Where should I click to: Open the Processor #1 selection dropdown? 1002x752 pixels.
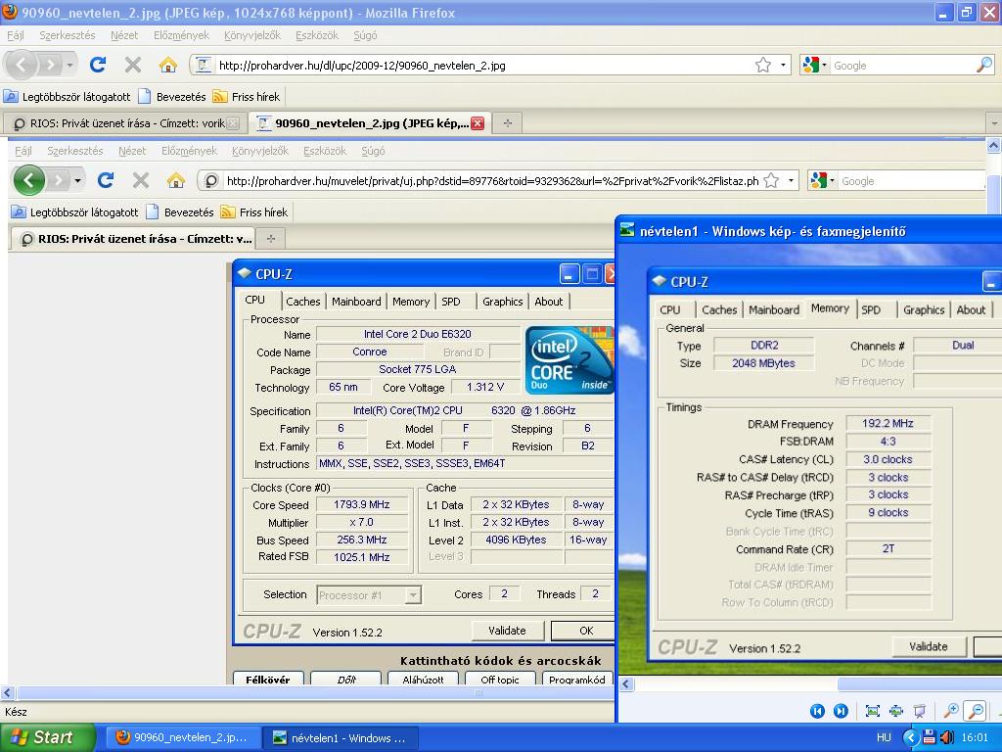[413, 594]
